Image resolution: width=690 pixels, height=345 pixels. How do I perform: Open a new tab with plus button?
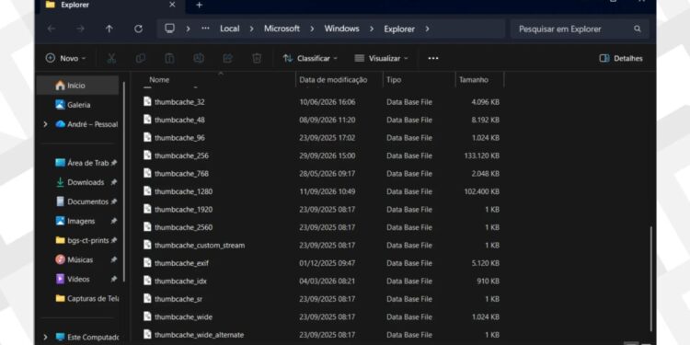[199, 5]
